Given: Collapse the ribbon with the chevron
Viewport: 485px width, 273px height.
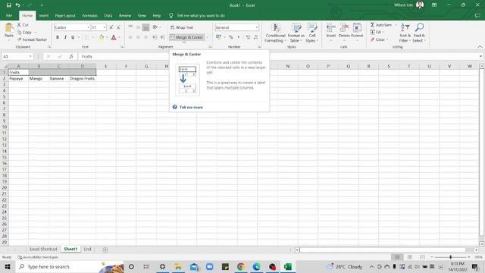Looking at the screenshot, I should [480, 47].
